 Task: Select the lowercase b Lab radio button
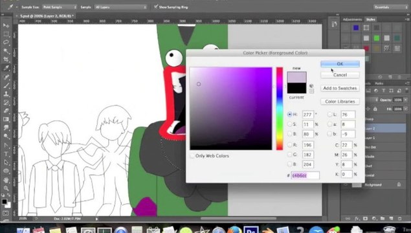(x=329, y=134)
